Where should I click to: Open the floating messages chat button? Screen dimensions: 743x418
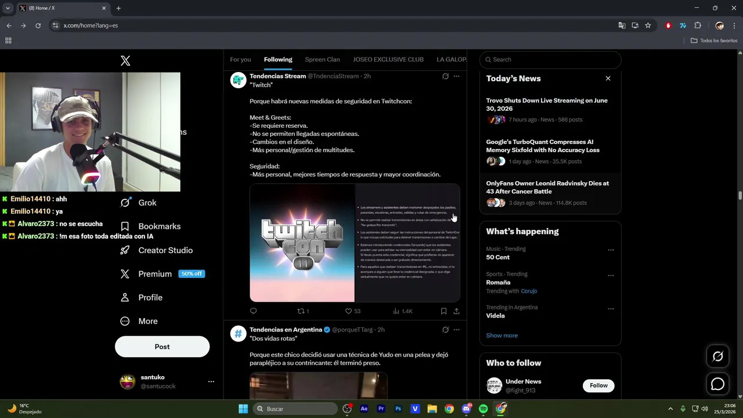(x=718, y=384)
